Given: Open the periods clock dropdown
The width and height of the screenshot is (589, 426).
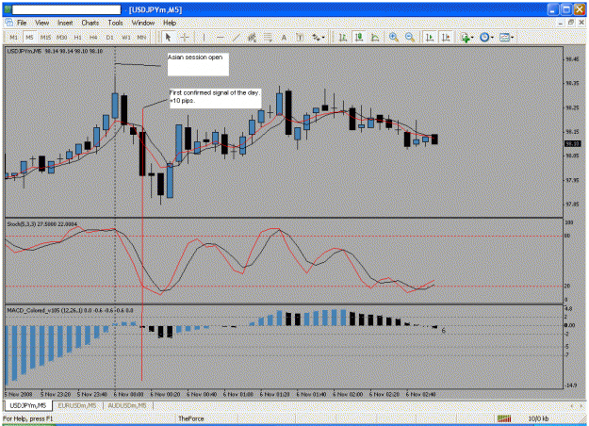Looking at the screenshot, I should (x=486, y=37).
